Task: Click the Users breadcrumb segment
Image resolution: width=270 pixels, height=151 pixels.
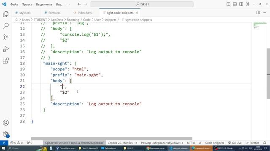Action: (x=26, y=20)
